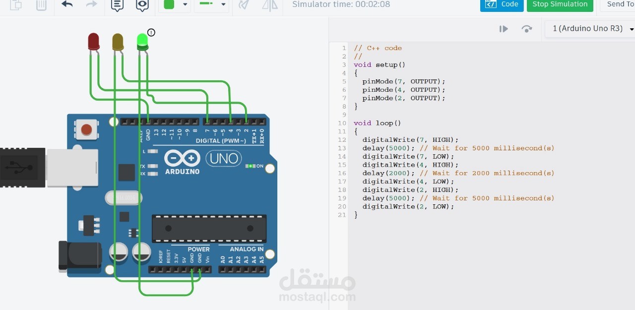
Task: Click code line 'delay(2000);'
Action: pos(388,173)
